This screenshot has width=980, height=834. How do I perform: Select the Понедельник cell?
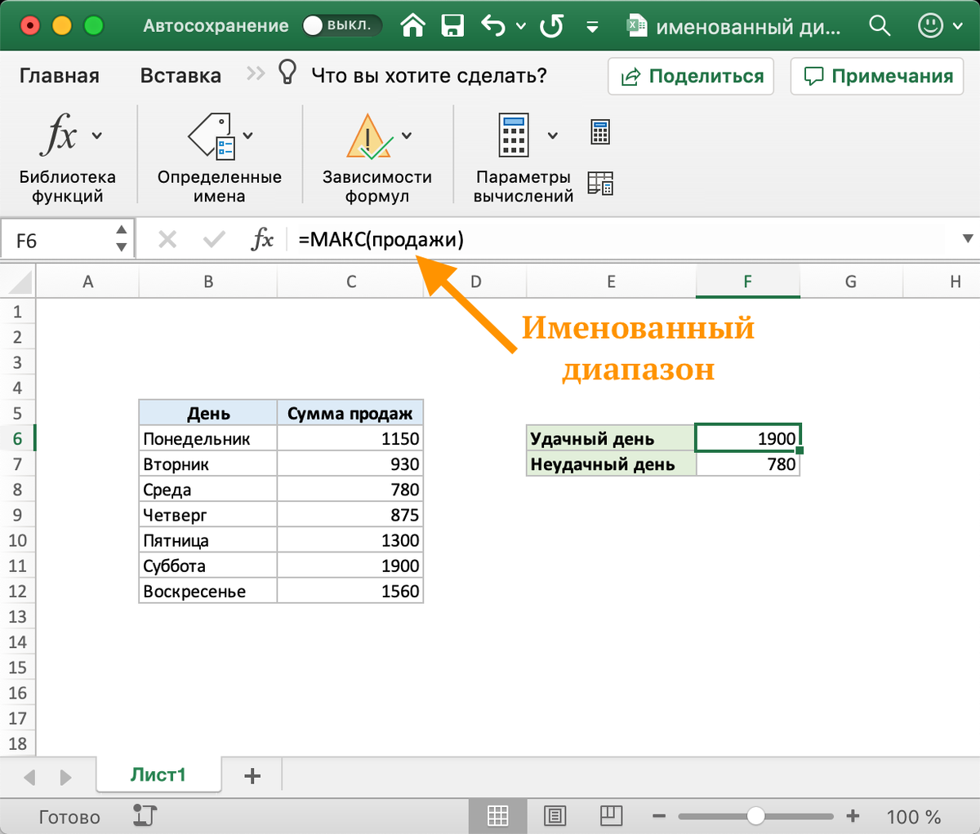point(208,438)
